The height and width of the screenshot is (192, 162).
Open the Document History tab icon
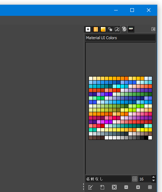[x=131, y=29]
